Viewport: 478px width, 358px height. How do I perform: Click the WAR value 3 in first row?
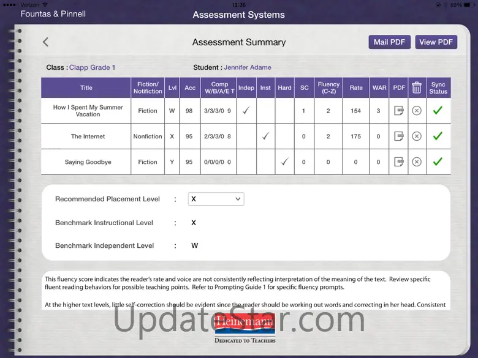tap(378, 111)
